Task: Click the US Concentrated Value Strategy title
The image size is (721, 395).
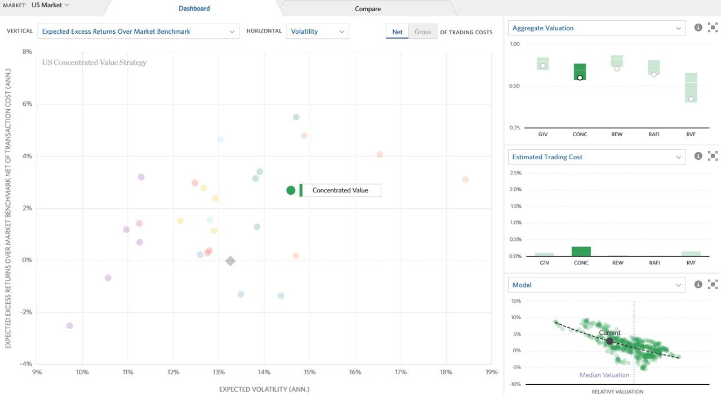Action: point(94,62)
